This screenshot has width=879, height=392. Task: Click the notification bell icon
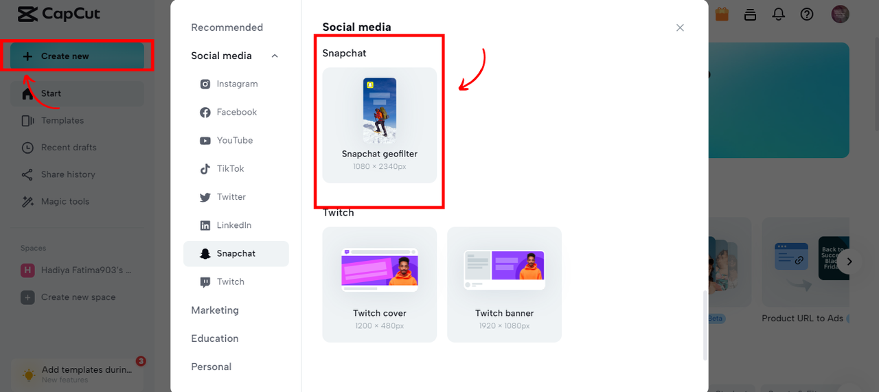[779, 14]
